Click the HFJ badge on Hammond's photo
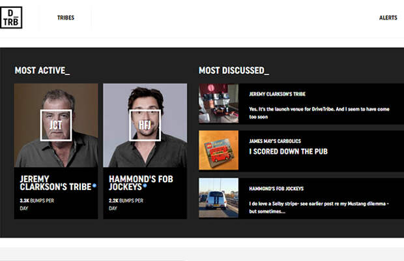 pos(145,125)
